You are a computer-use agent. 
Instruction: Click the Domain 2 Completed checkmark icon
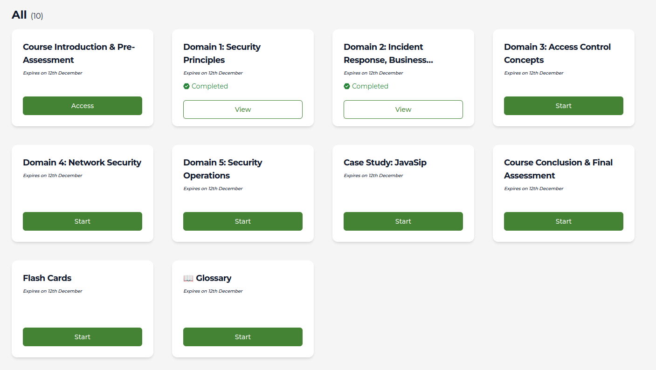click(347, 86)
